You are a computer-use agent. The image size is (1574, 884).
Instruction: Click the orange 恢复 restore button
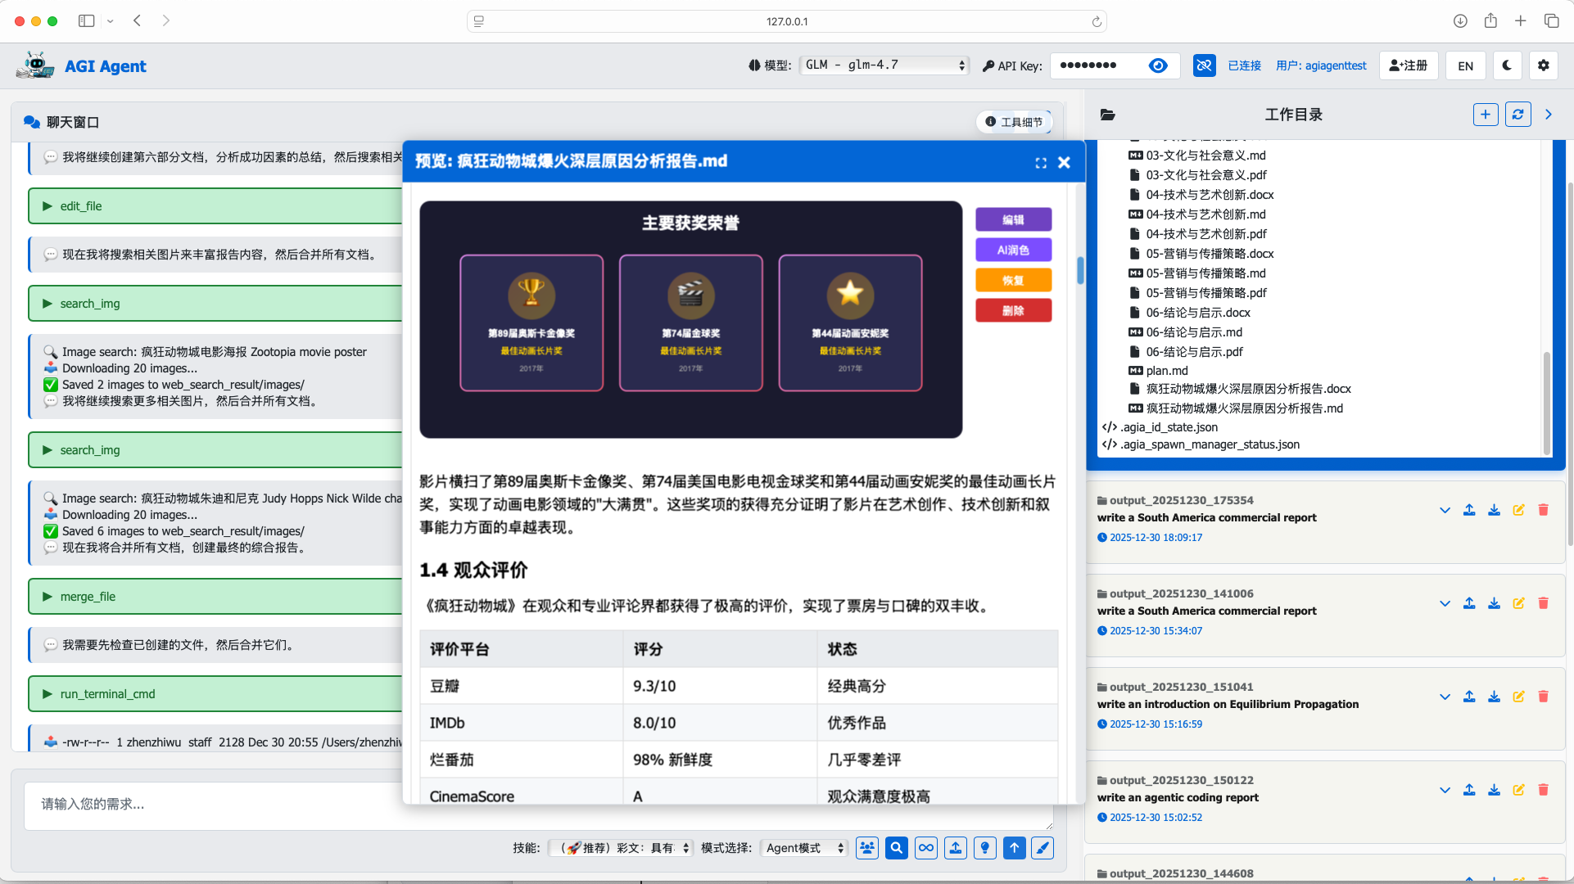[x=1013, y=280]
